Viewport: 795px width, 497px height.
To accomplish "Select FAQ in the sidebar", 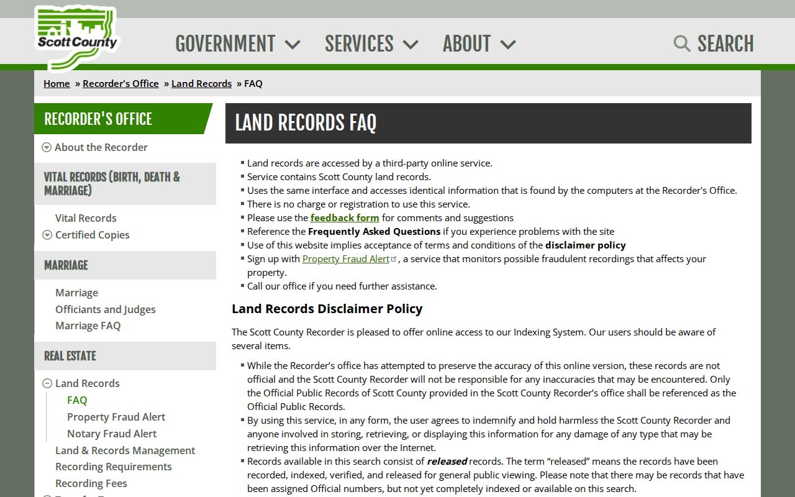I will point(77,400).
